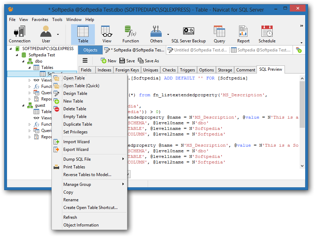Open the Window menu
This screenshot has width=315, height=237.
click(x=74, y=20)
